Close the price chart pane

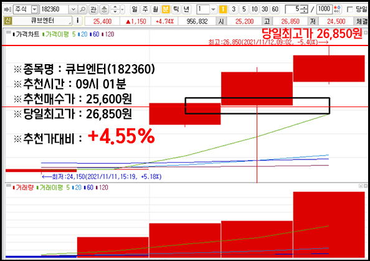(x=366, y=32)
